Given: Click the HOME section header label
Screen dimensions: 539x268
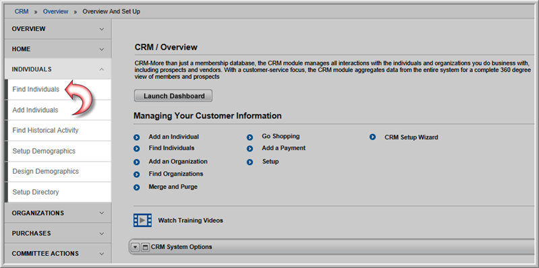Looking at the screenshot, I should tap(21, 49).
